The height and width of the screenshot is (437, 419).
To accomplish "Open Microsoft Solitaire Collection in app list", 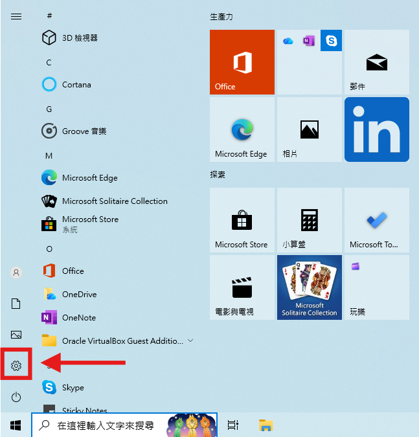I will [x=104, y=201].
